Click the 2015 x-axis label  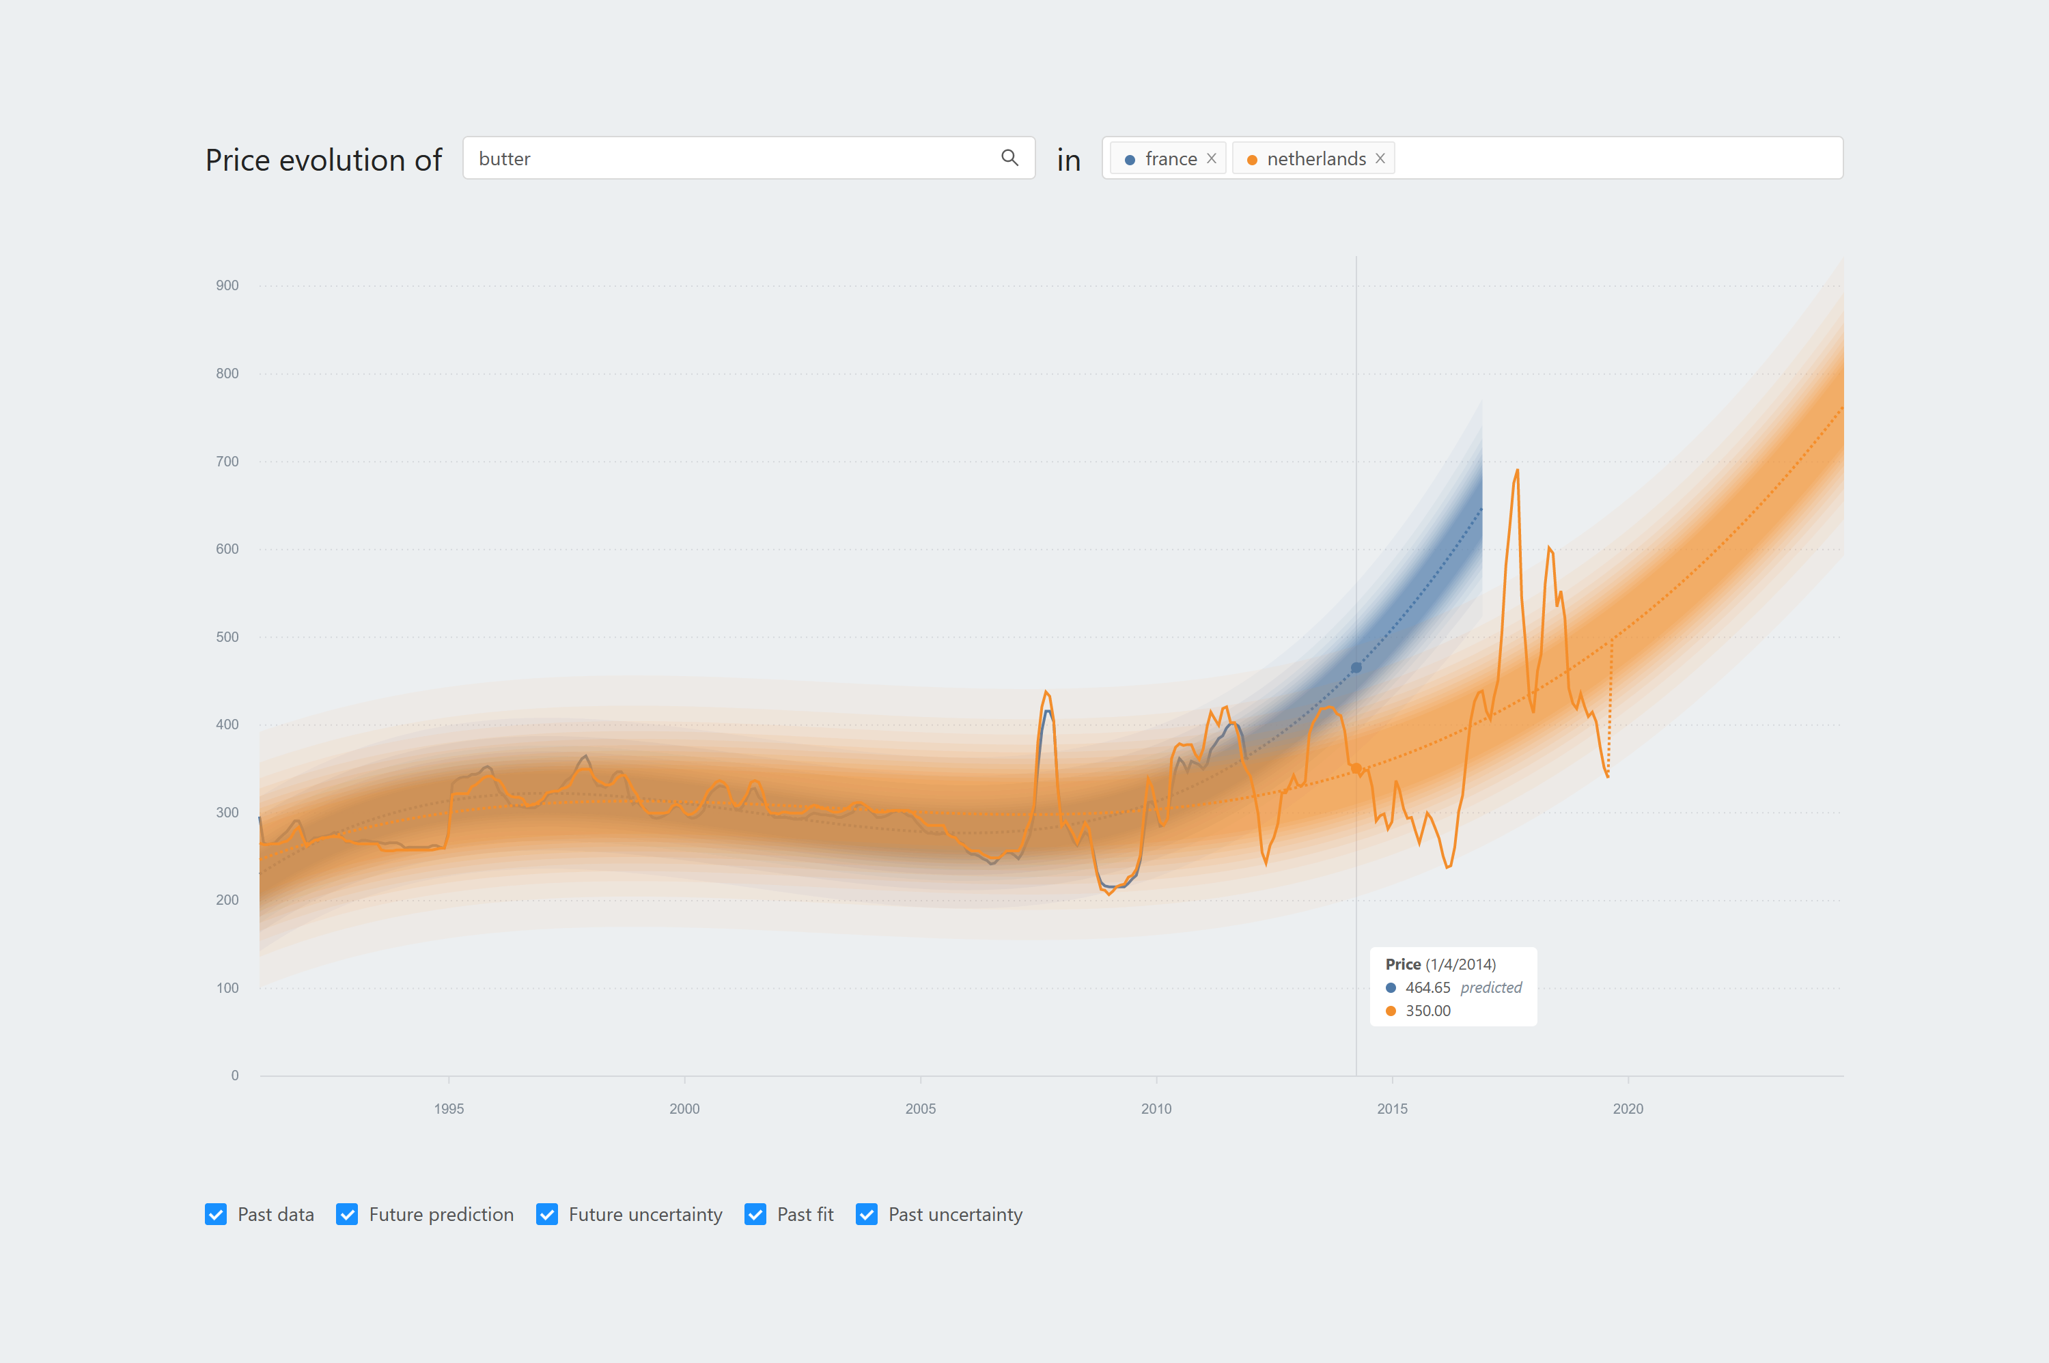coord(1392,1108)
